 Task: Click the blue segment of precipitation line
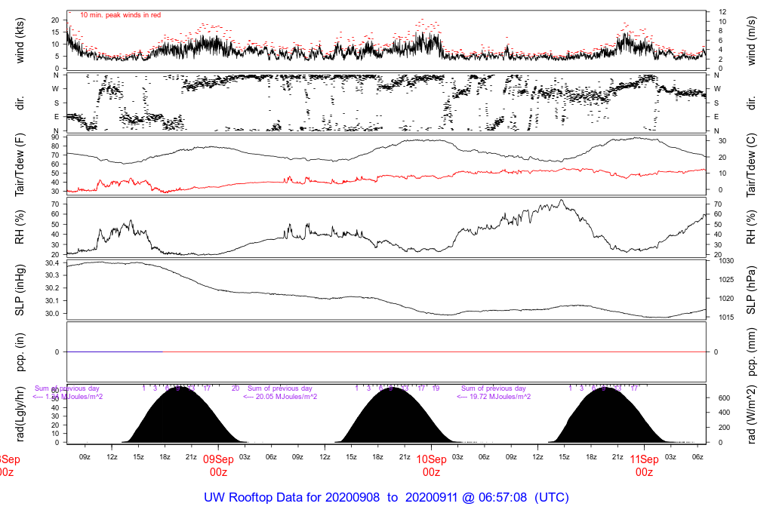pyautogui.click(x=115, y=351)
